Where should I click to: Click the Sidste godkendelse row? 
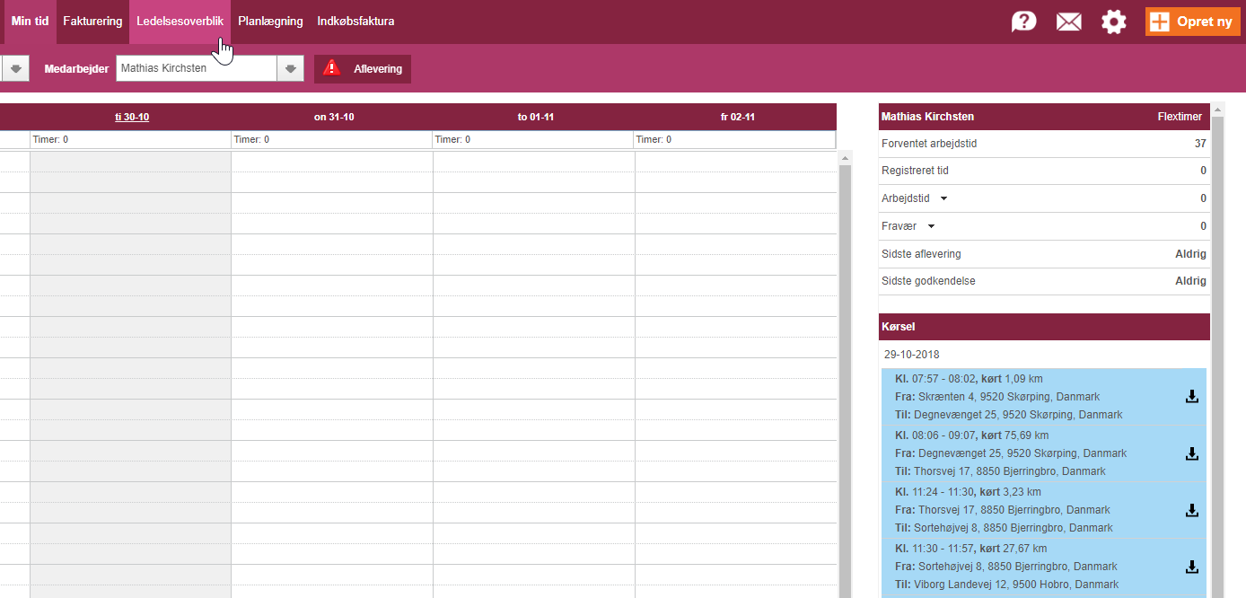(x=1044, y=281)
